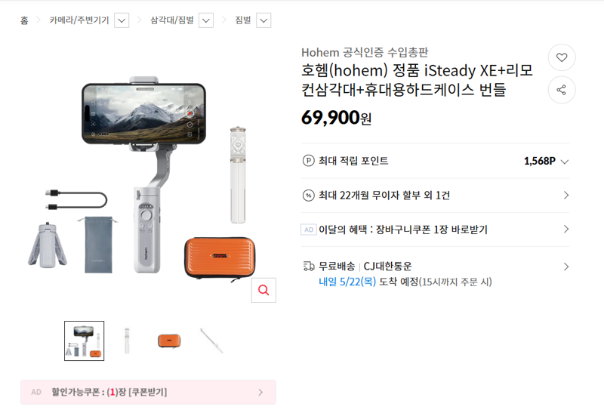Click the installment percent icon
This screenshot has height=413, width=604.
pos(308,196)
